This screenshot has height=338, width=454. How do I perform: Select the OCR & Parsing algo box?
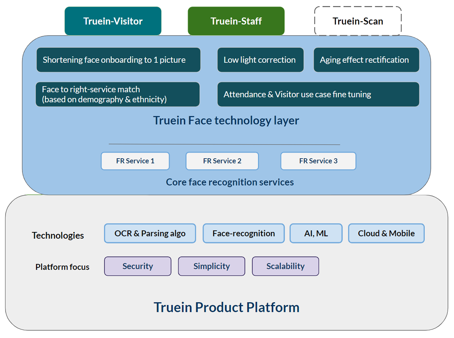click(x=150, y=233)
